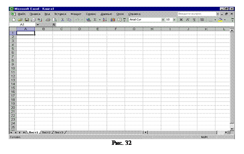Toggle Italic formatting (К)
This screenshot has height=154, width=244.
(188, 20)
